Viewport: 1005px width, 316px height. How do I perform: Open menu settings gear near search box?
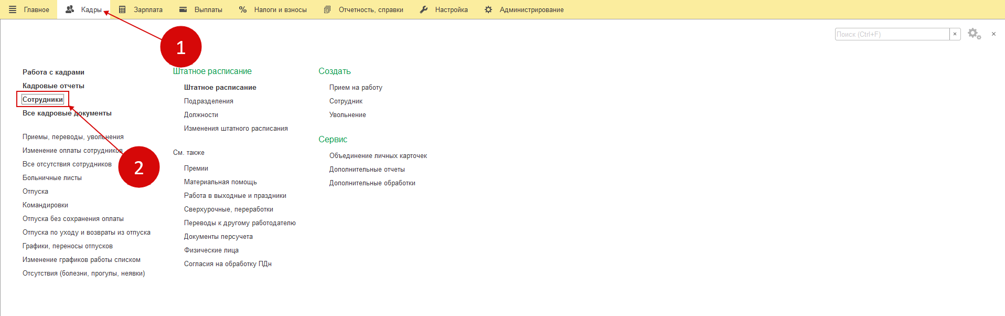pos(974,34)
